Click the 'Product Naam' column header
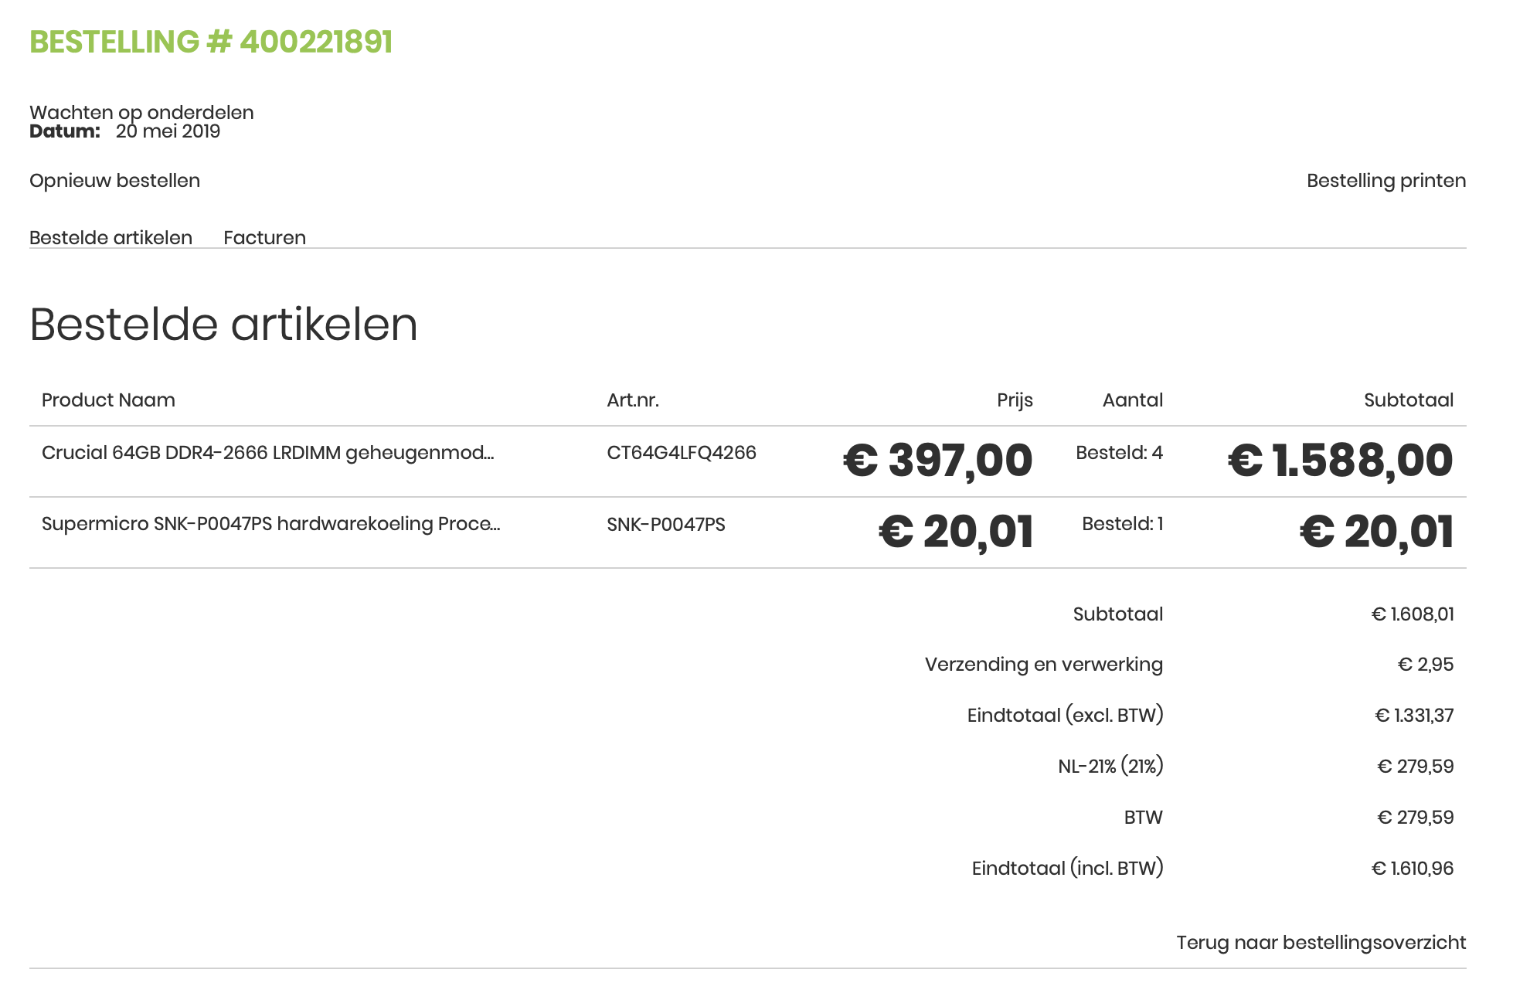1513x983 pixels. pos(108,400)
